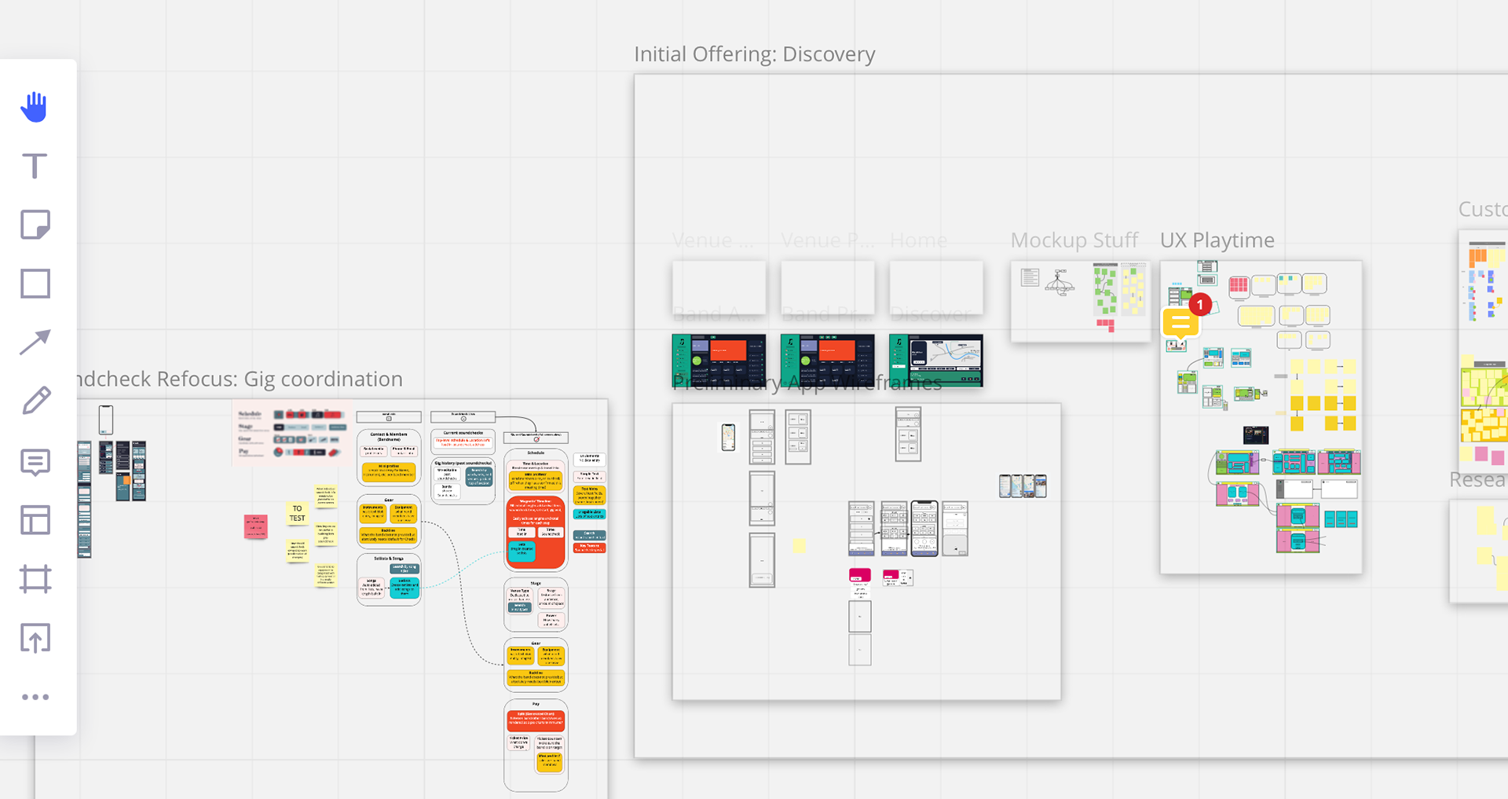
Task: Click the Gig coordination frame title
Action: (240, 379)
